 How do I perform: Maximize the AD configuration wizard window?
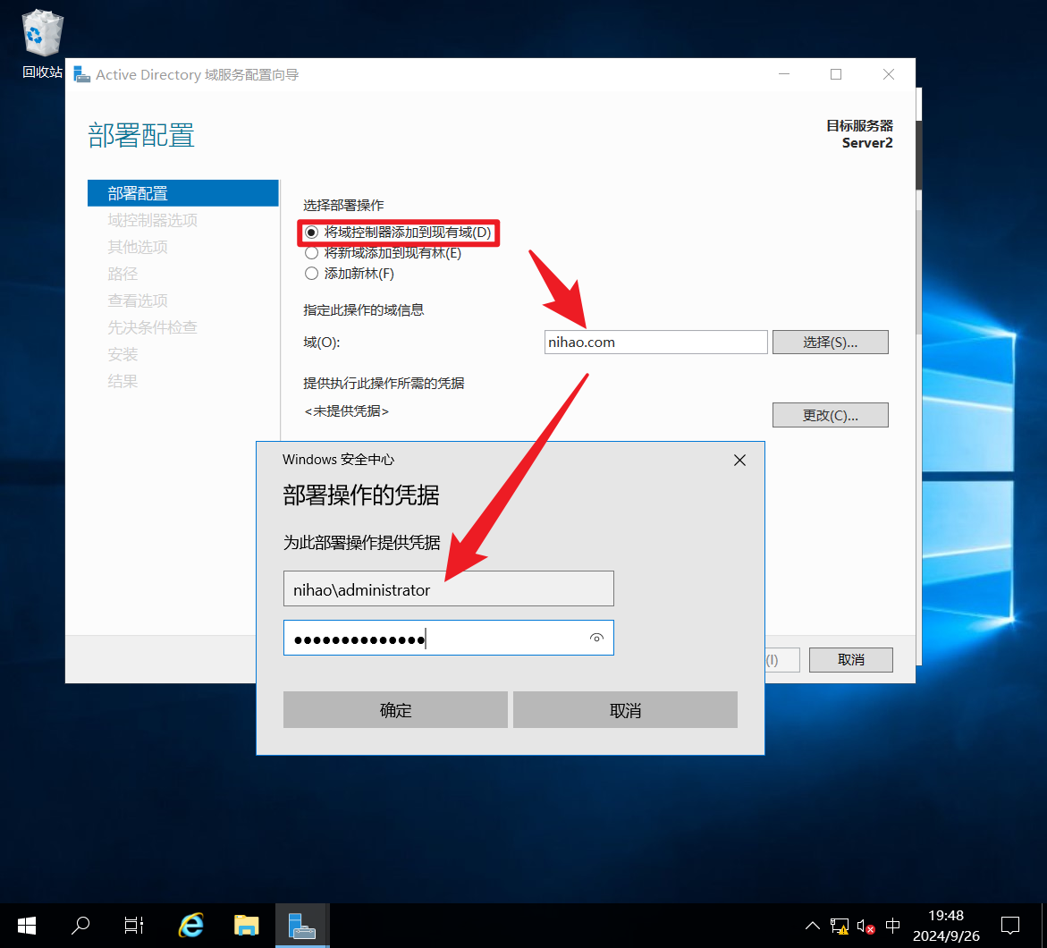tap(836, 74)
